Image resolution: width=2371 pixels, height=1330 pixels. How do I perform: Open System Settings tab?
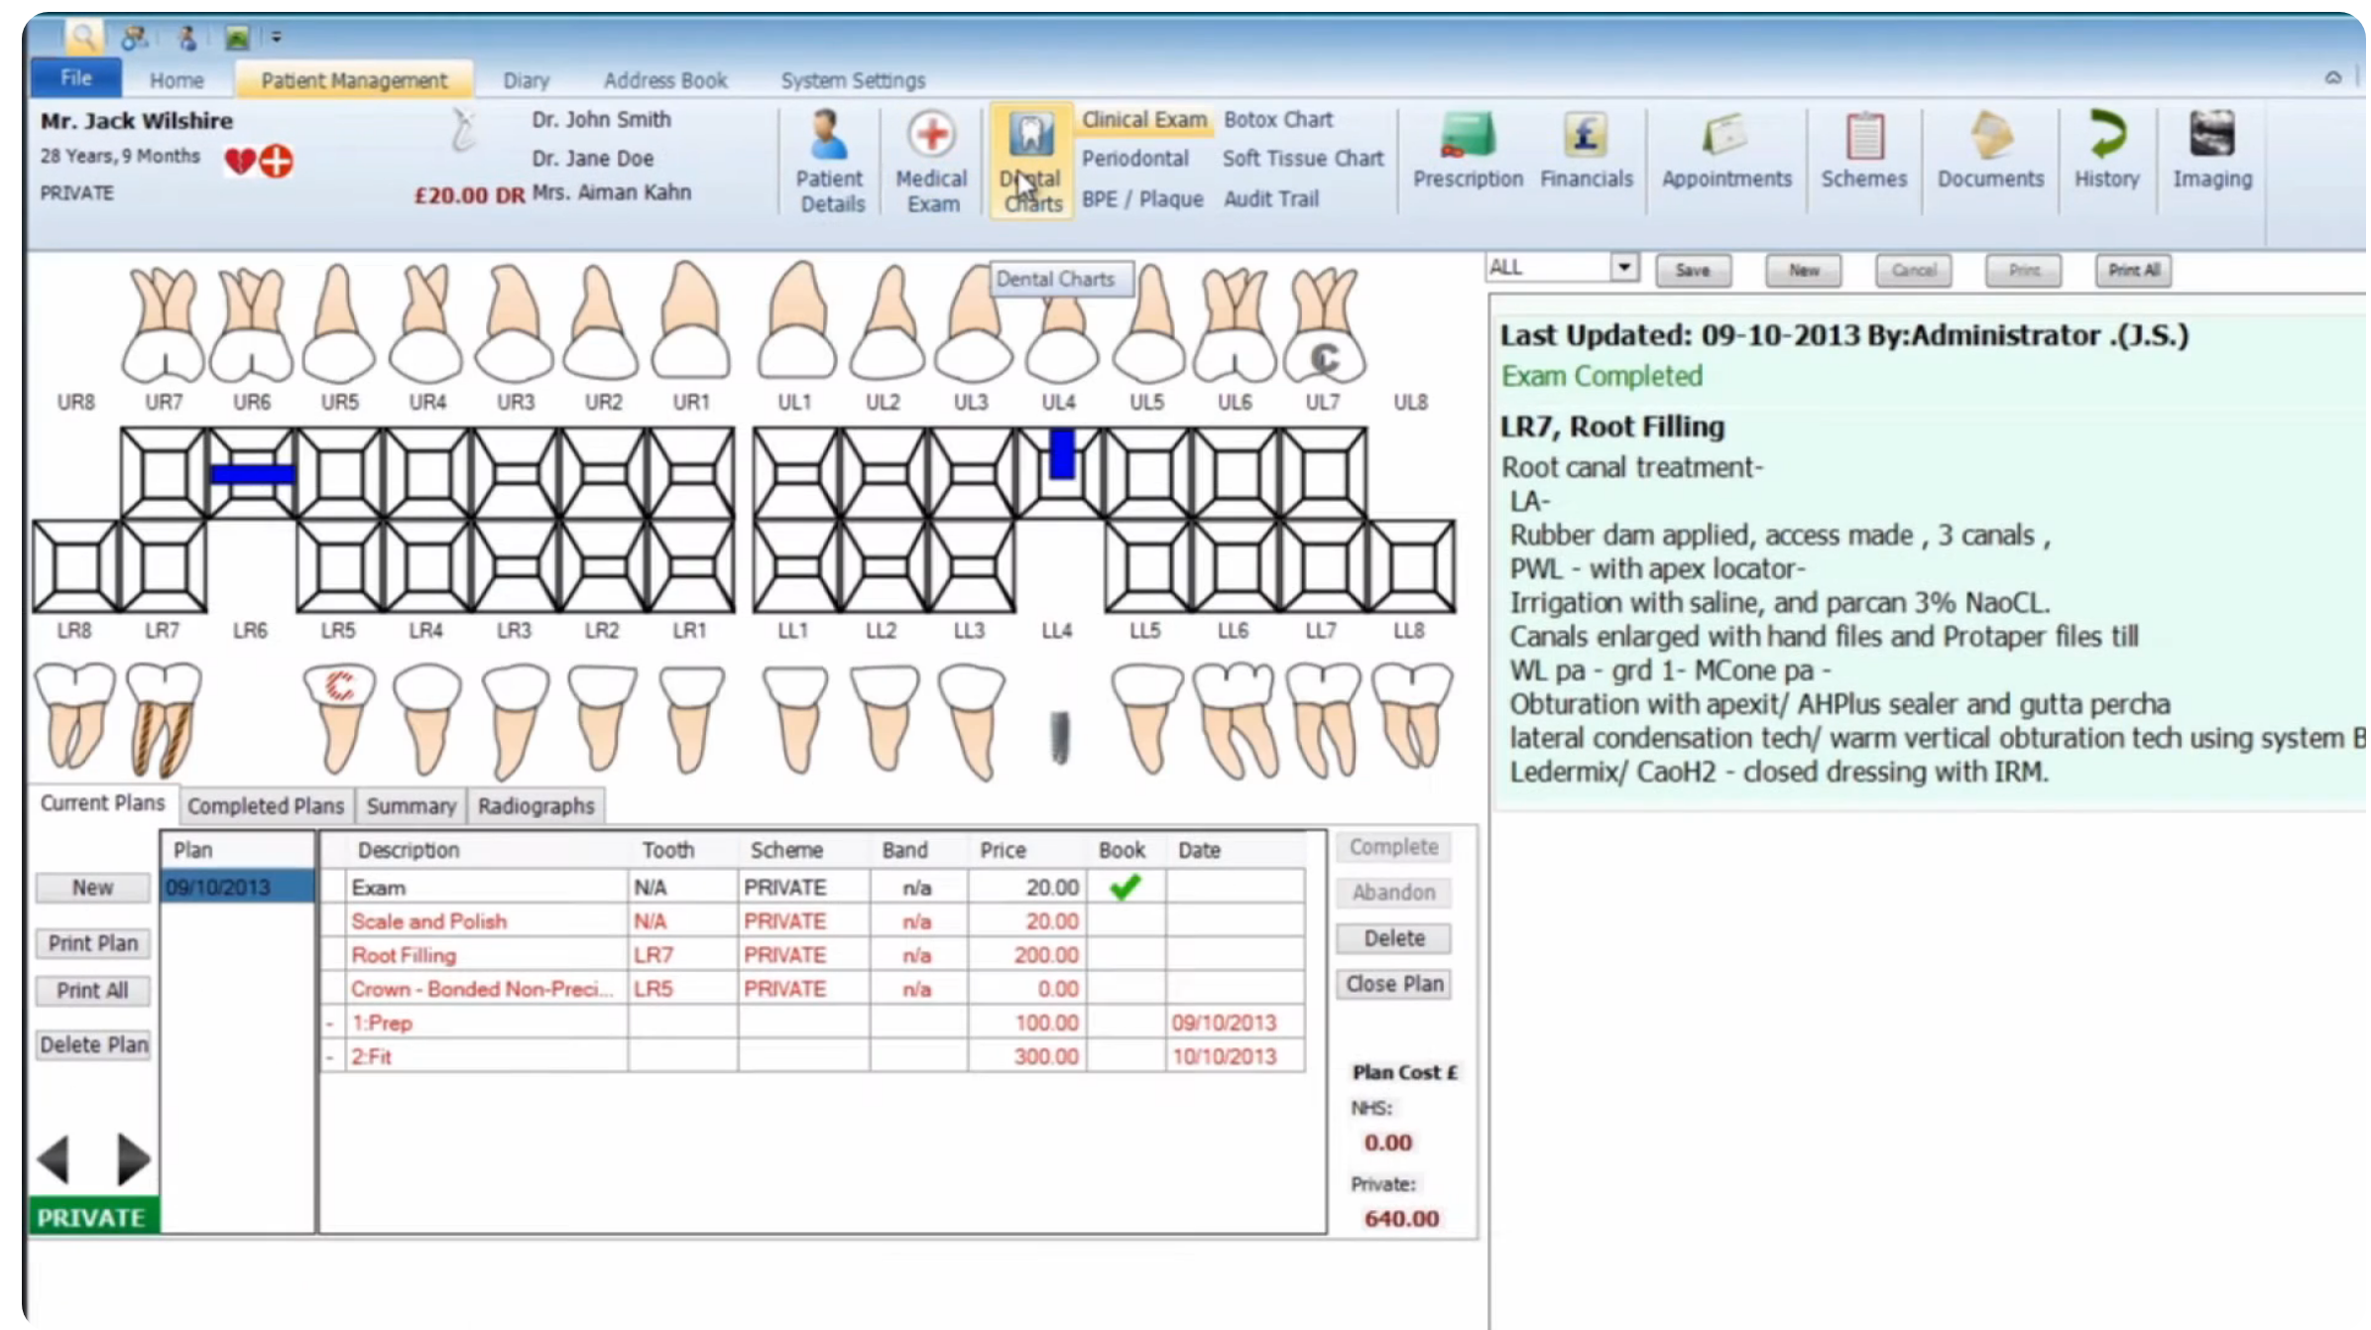(x=853, y=80)
